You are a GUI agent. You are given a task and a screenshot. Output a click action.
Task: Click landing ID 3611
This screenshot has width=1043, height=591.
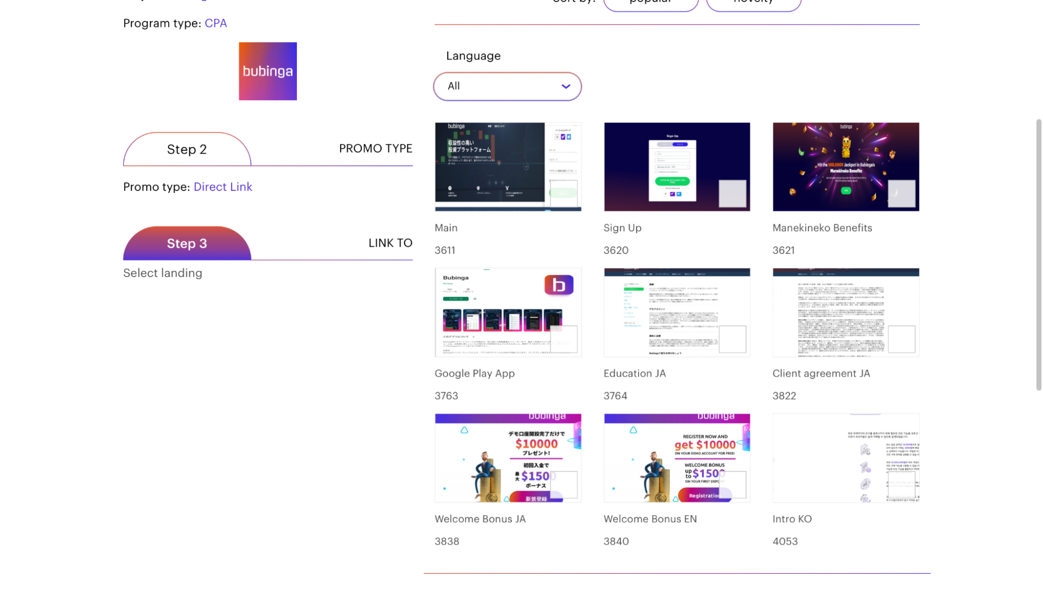click(445, 250)
